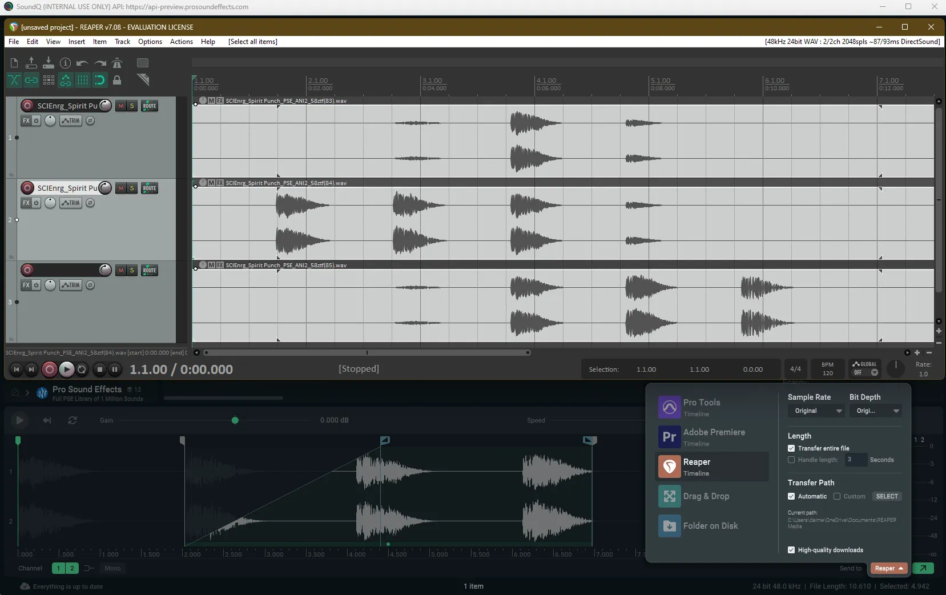Open the Track menu
This screenshot has height=595, width=946.
pyautogui.click(x=122, y=42)
